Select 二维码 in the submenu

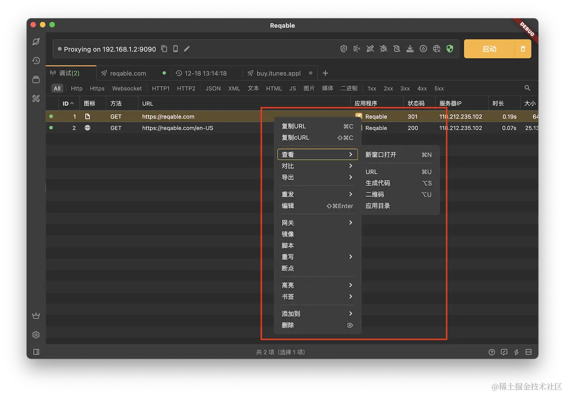point(399,195)
